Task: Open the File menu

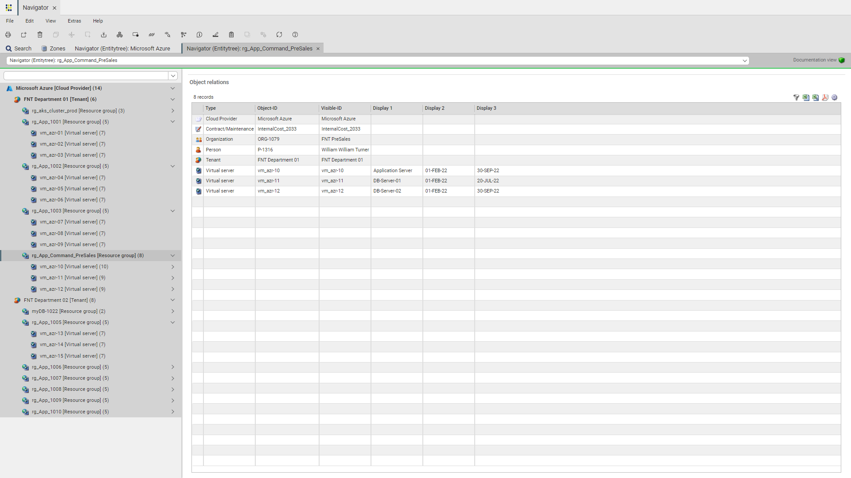Action: pos(10,21)
